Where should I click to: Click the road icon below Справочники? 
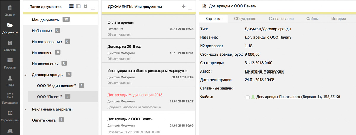pos(10,130)
